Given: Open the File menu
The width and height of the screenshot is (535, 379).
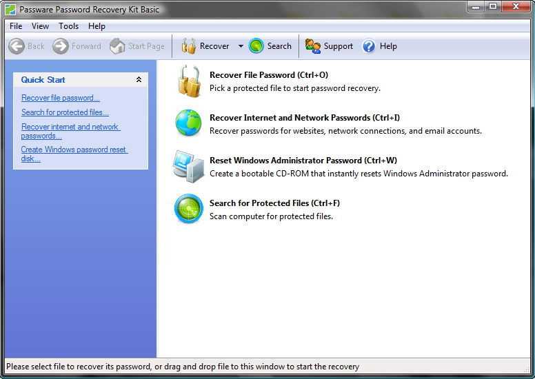Looking at the screenshot, I should pos(16,26).
